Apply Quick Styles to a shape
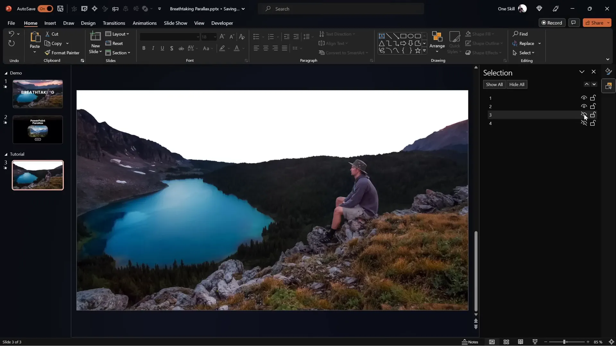The width and height of the screenshot is (616, 346). 455,43
